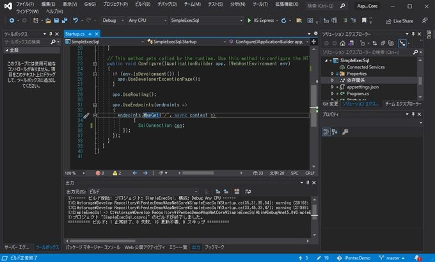Expand the appsettings.json node

click(333, 87)
